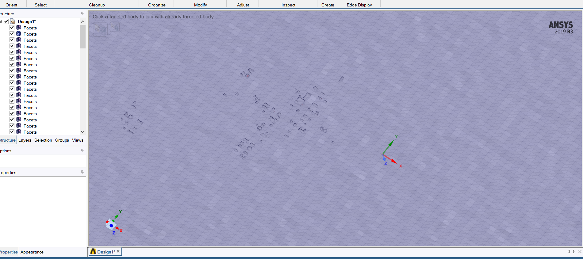
Task: Click the Properties panel pushpin icon
Action: (x=82, y=172)
